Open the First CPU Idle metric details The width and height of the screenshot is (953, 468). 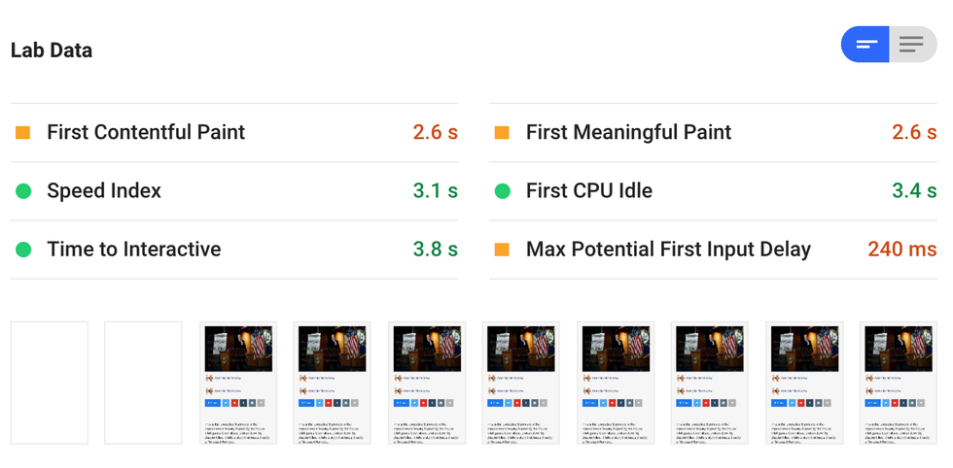click(589, 191)
